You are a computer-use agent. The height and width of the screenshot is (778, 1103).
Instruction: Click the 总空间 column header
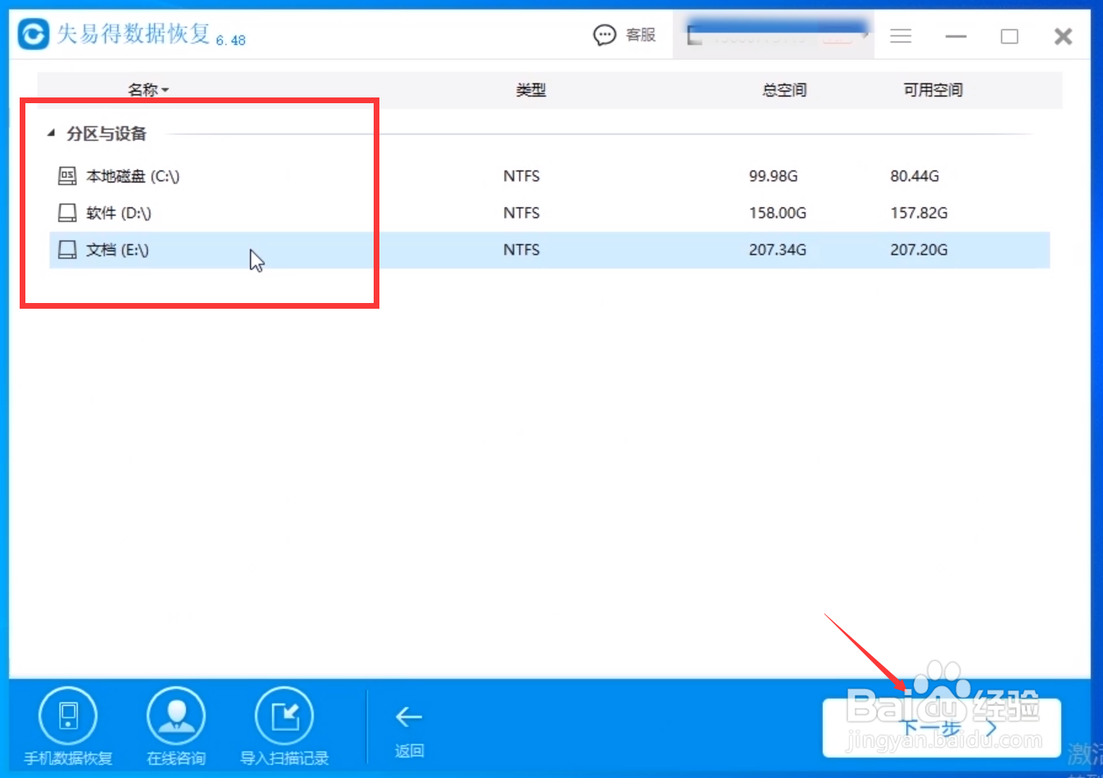tap(784, 89)
